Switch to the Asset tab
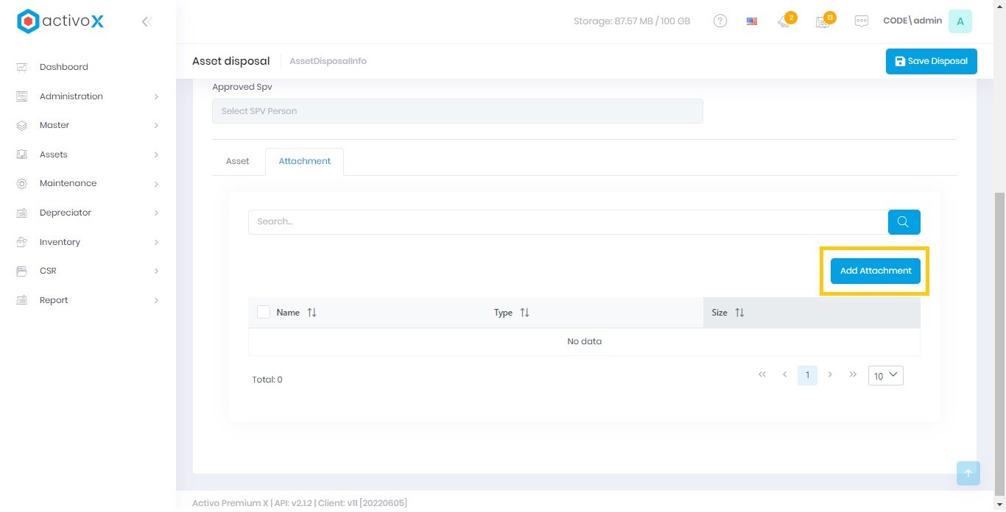The height and width of the screenshot is (512, 1006). (237, 161)
